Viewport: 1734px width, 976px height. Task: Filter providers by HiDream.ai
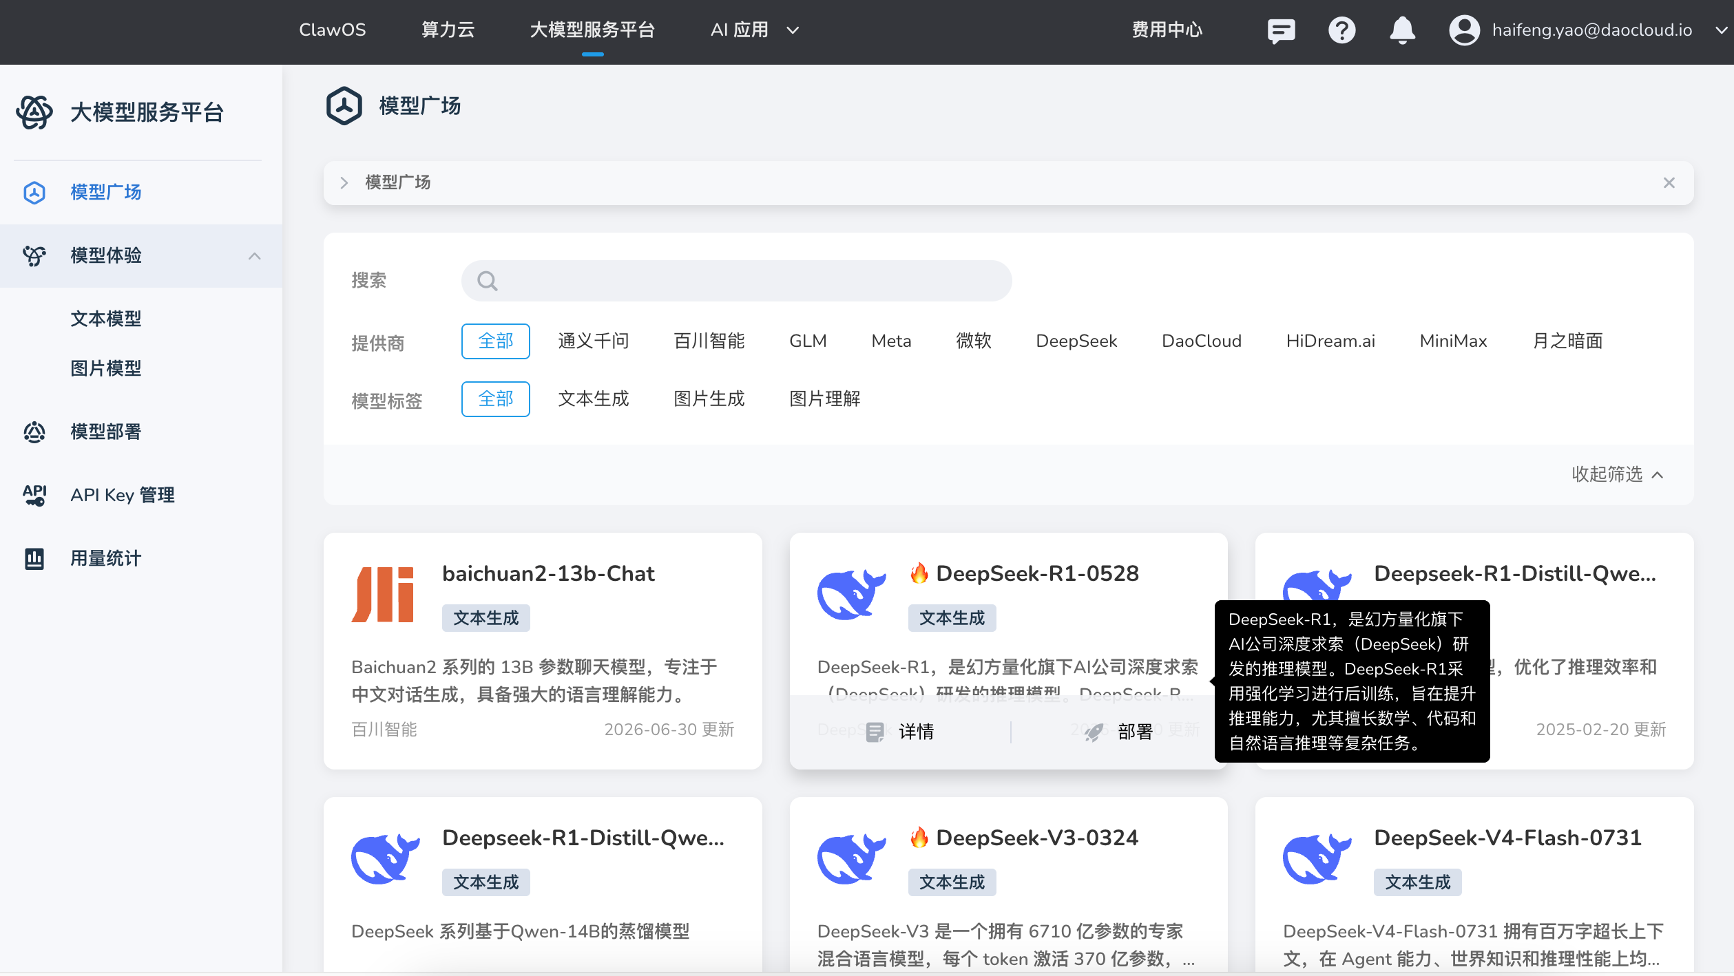1330,341
